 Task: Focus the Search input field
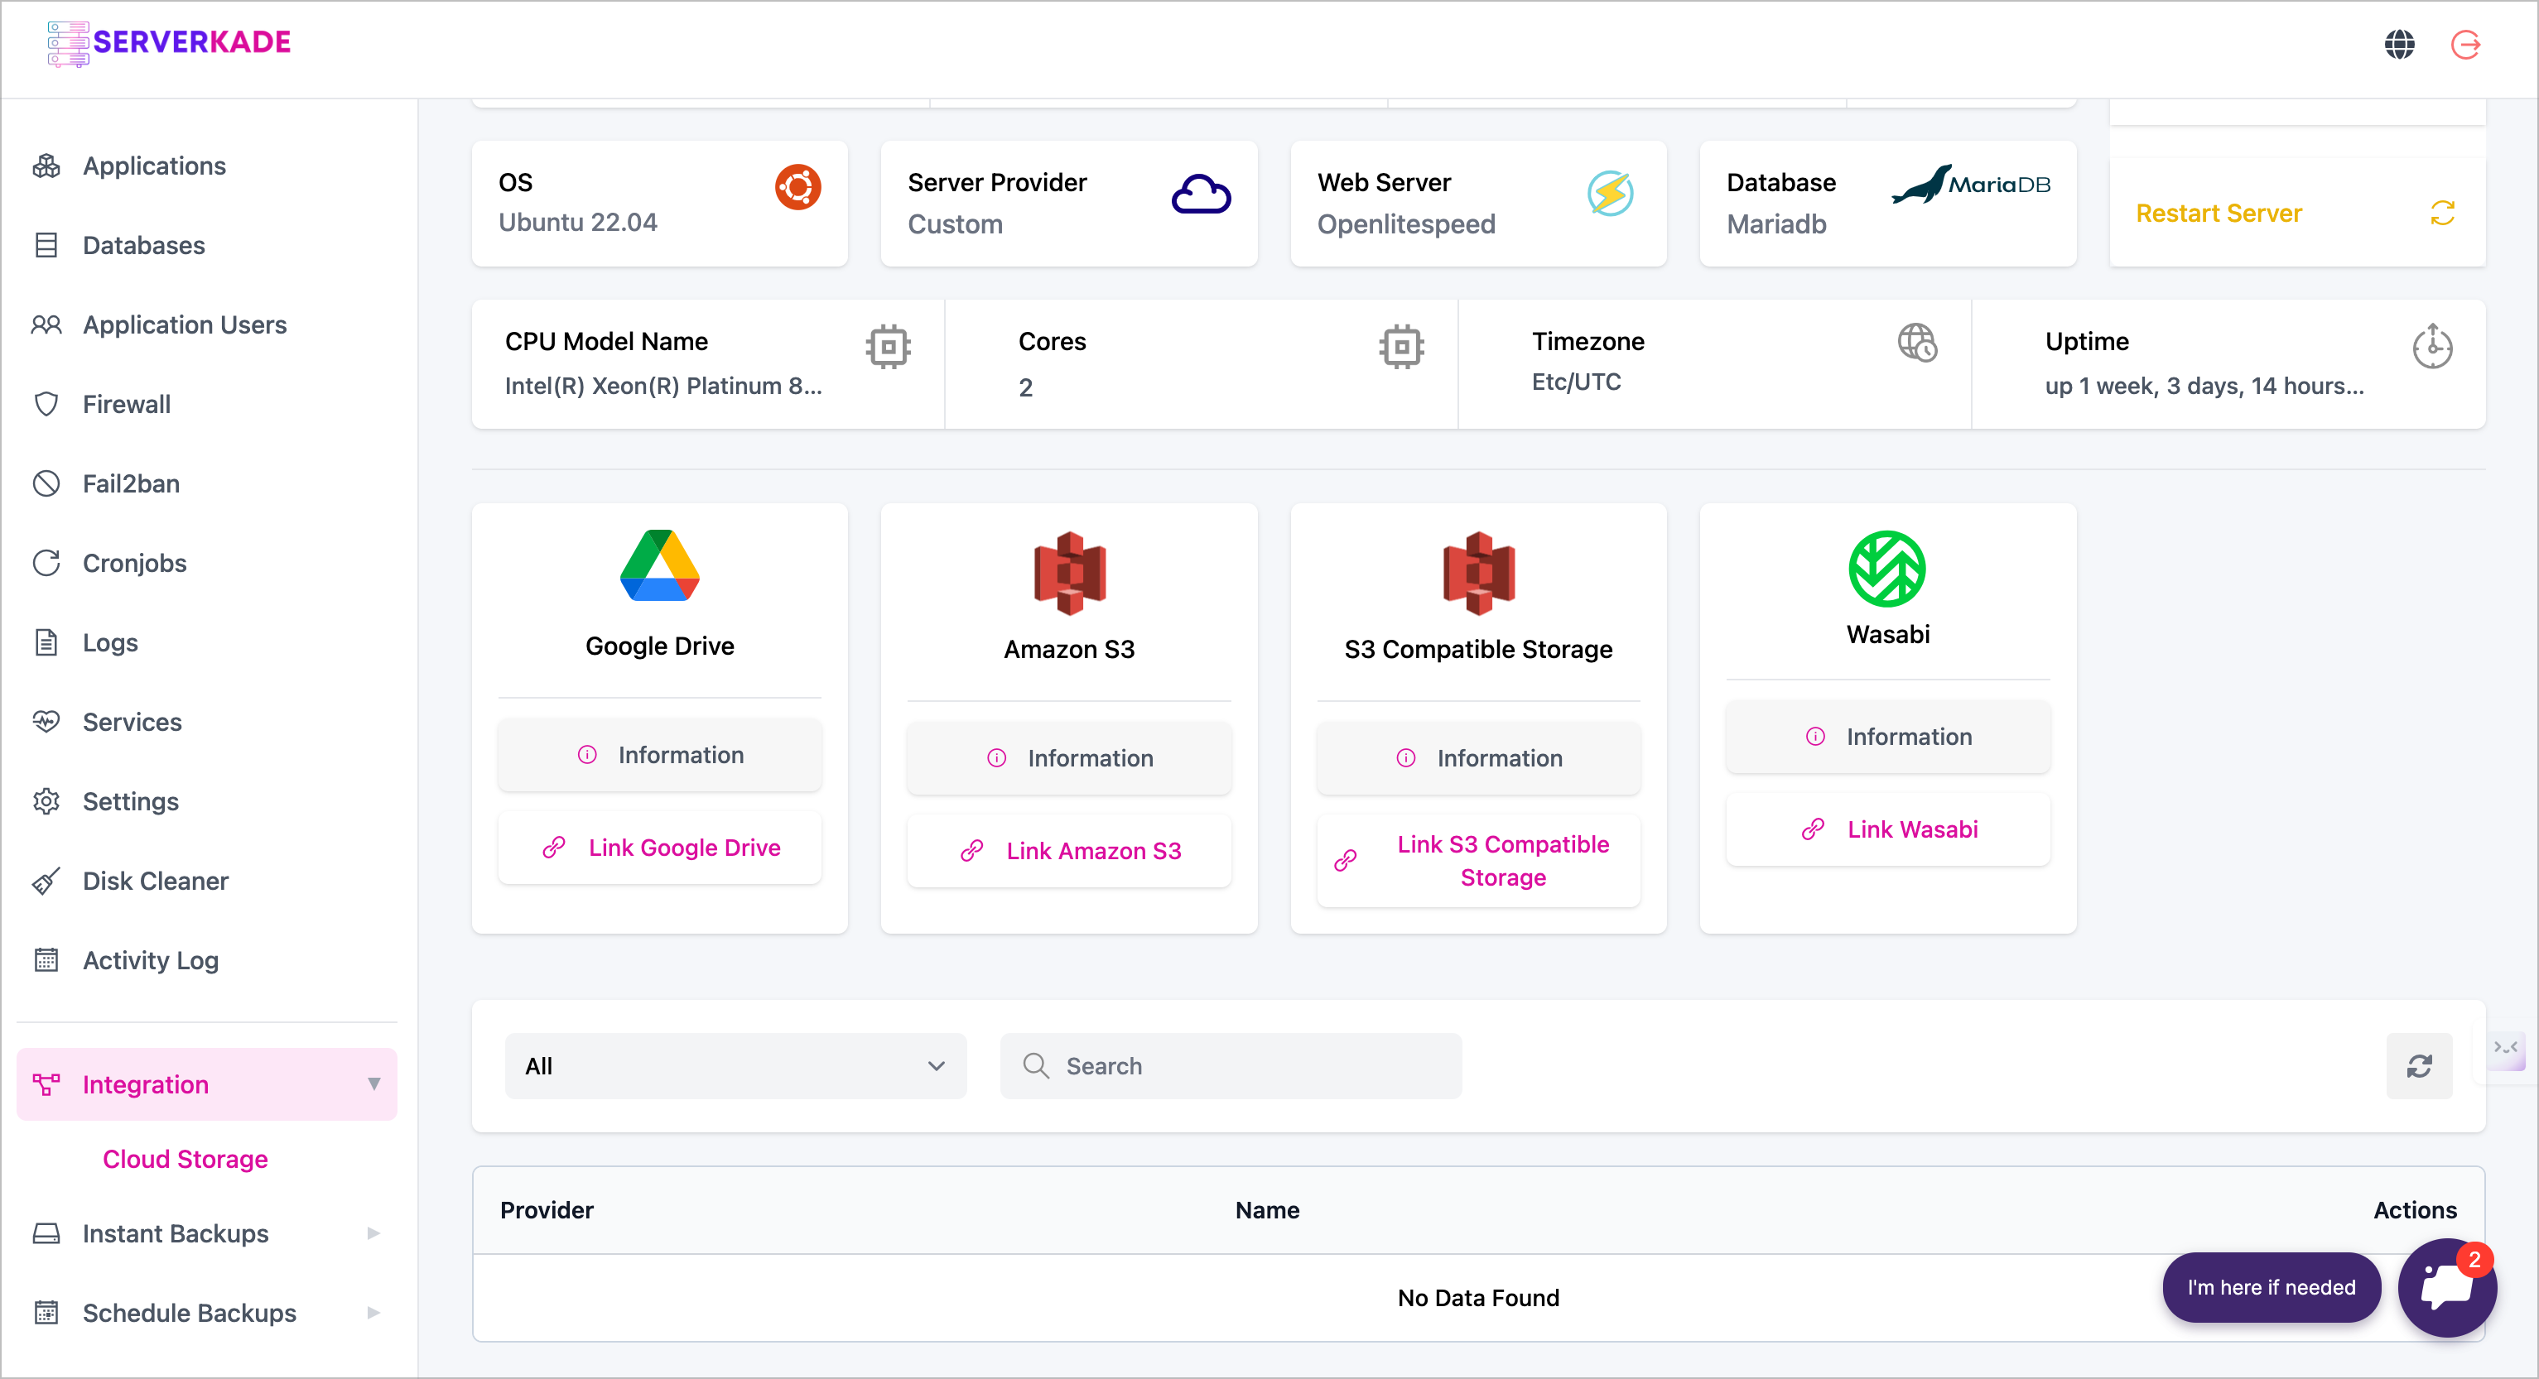1230,1066
